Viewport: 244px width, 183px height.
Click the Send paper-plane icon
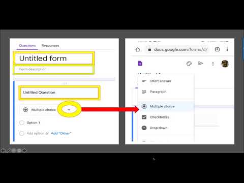[201, 63]
